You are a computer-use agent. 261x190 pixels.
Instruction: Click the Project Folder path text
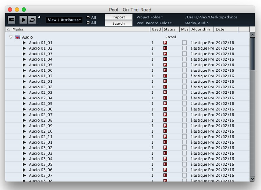click(x=211, y=17)
